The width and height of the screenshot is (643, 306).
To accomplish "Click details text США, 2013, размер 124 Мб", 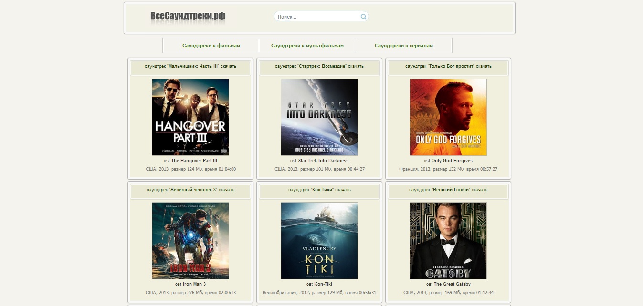I will [x=190, y=169].
